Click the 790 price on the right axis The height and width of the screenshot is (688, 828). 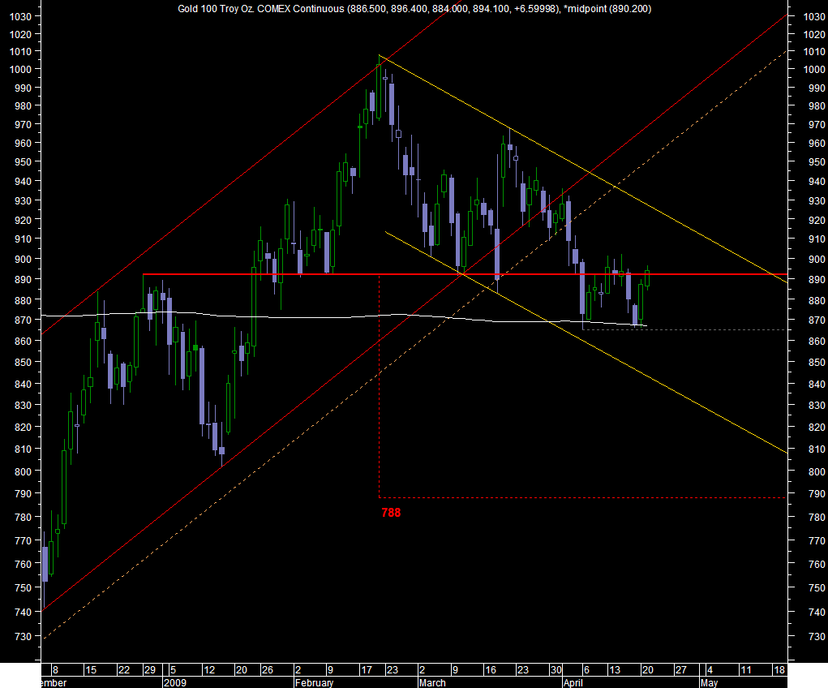coord(817,493)
